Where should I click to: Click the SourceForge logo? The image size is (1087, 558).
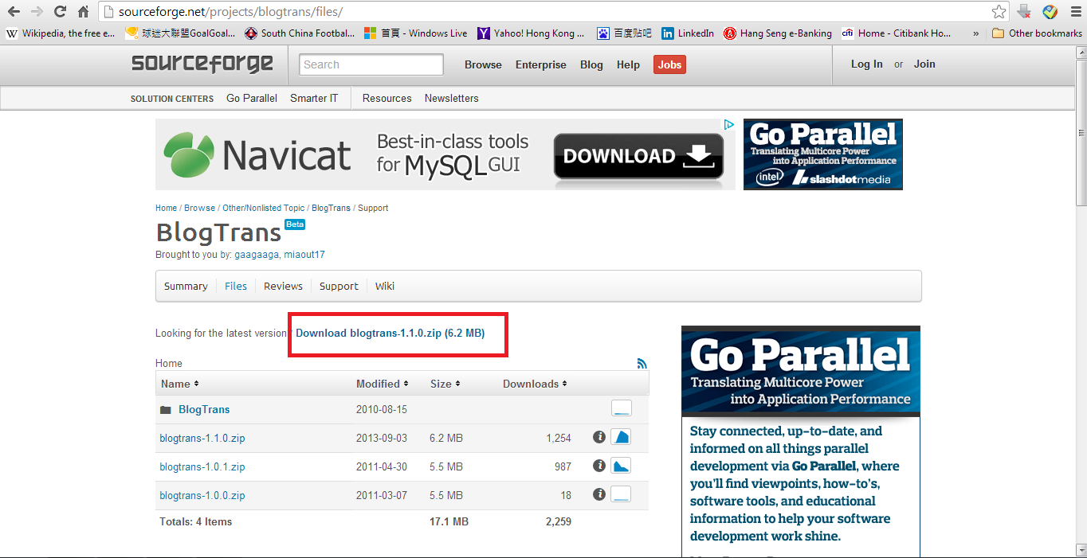point(202,64)
